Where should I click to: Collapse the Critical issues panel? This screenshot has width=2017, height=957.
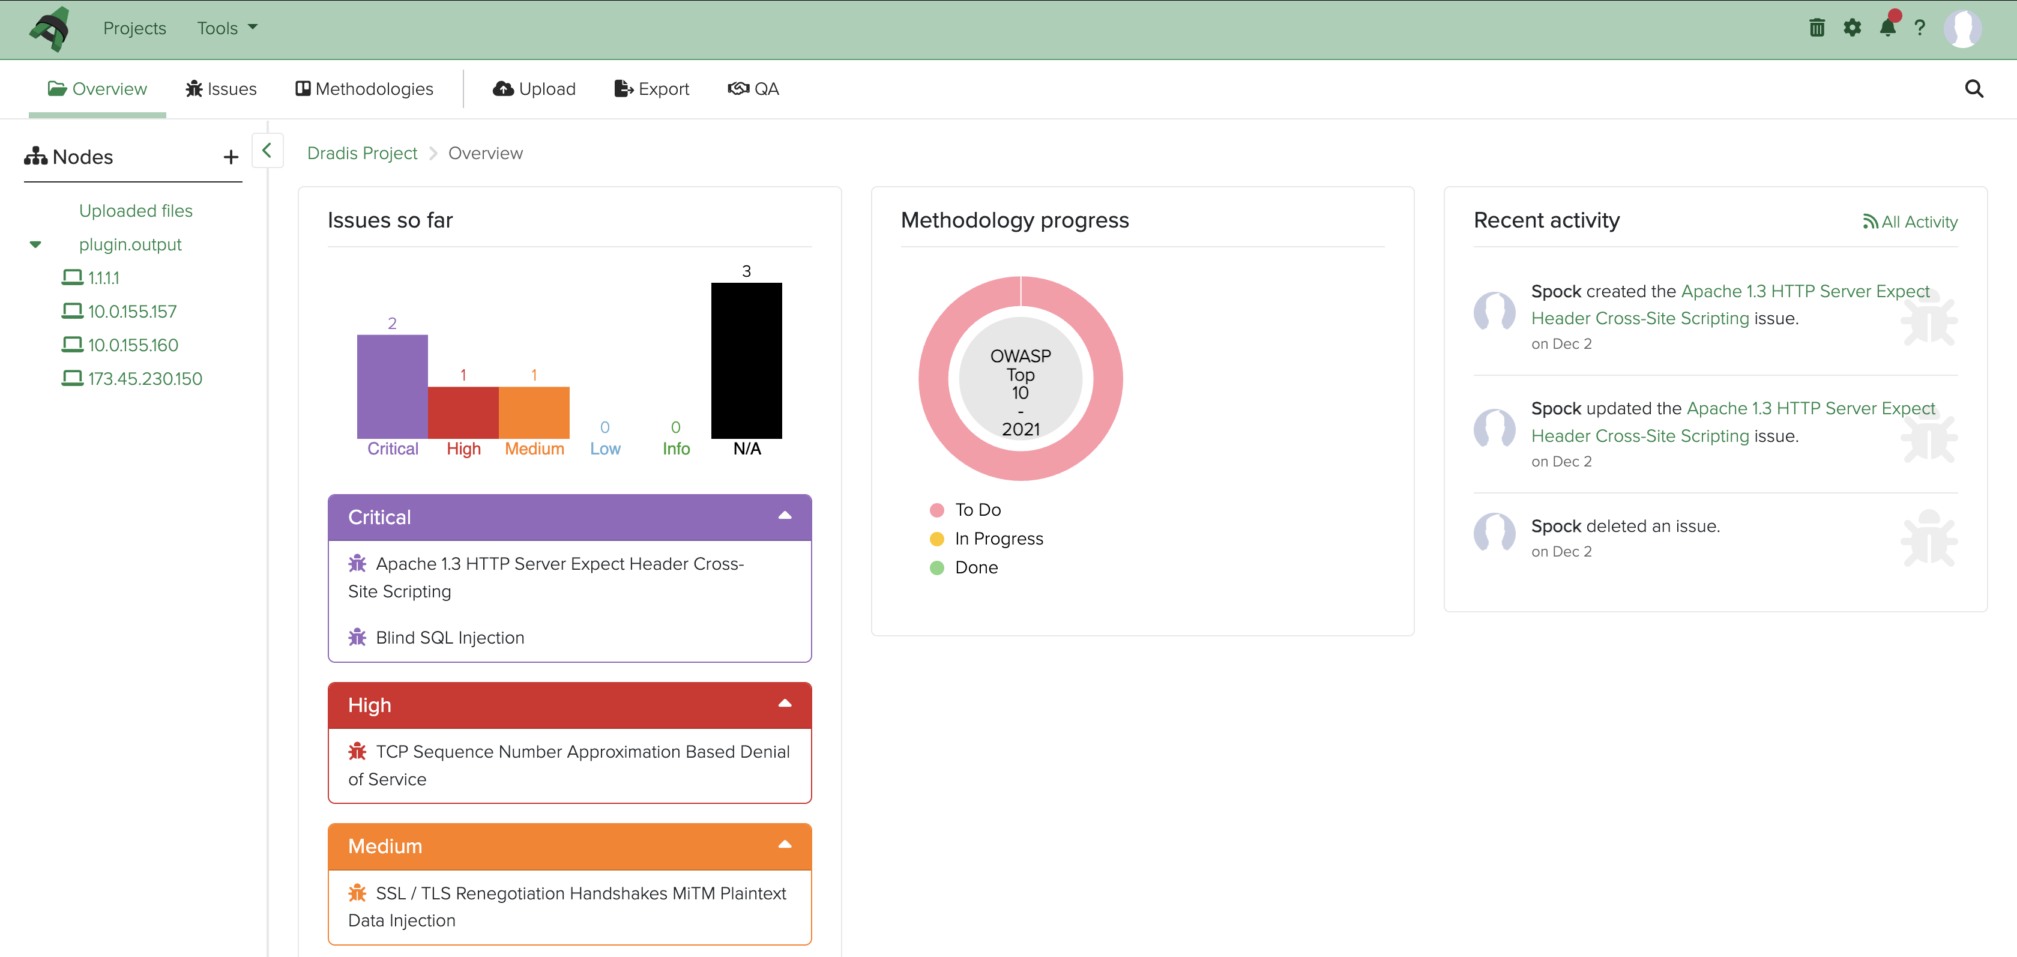coord(784,516)
